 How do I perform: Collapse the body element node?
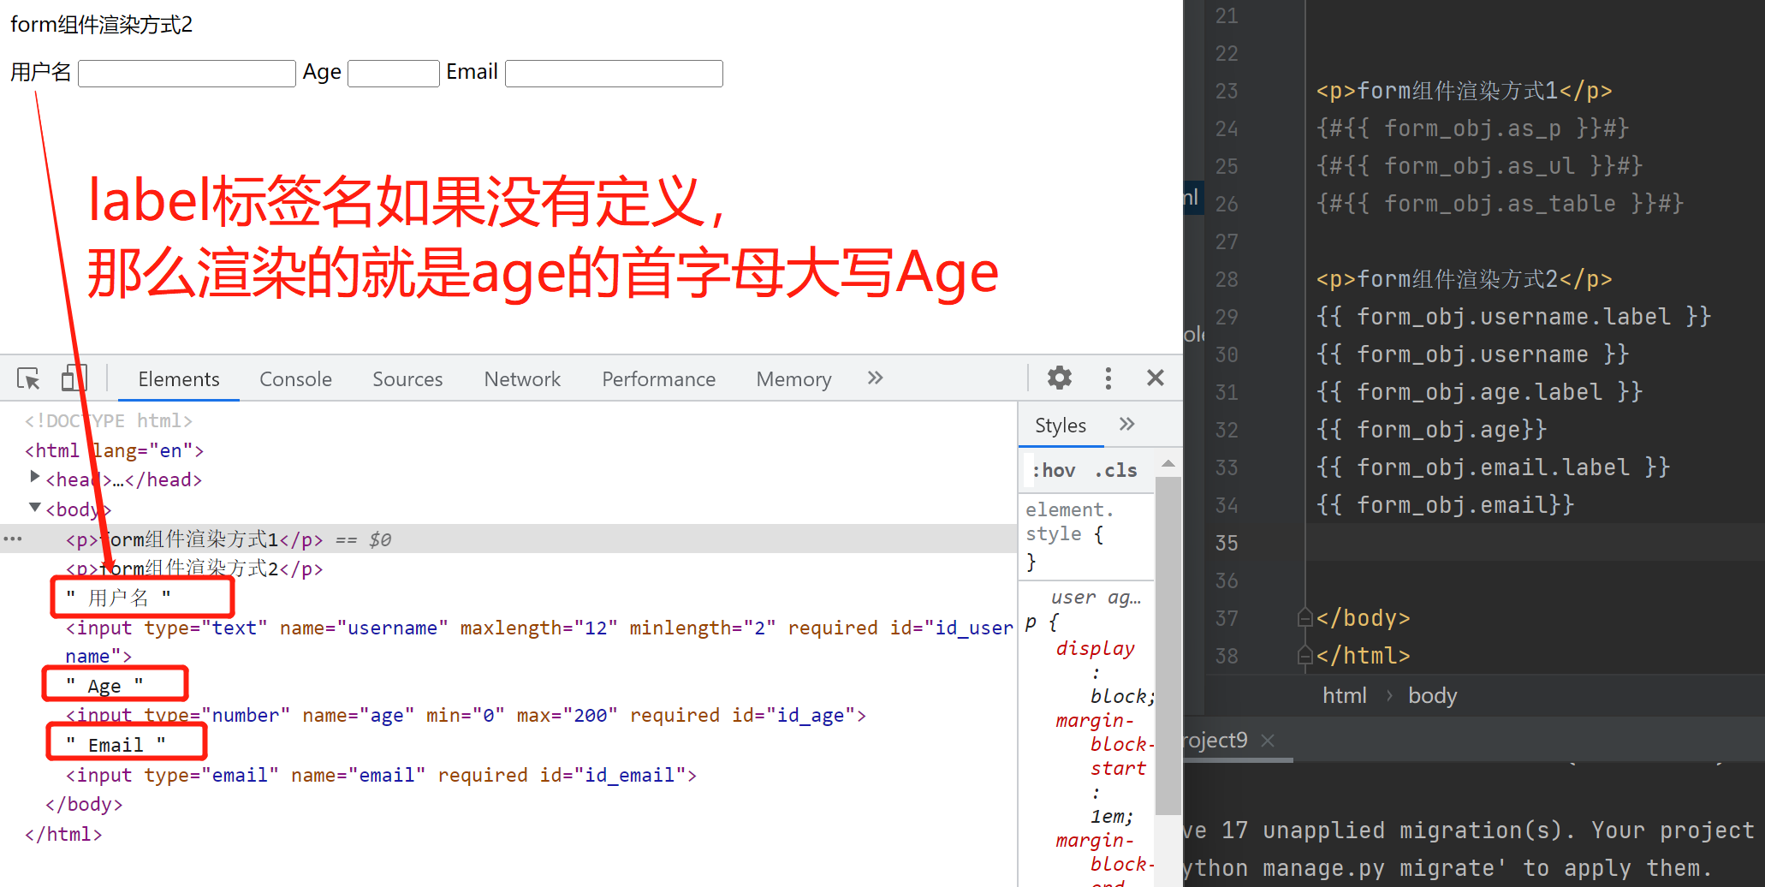point(35,507)
